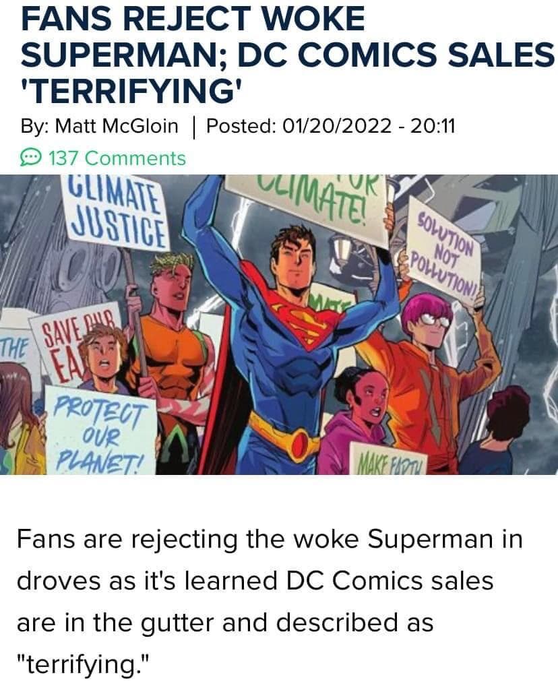
Task: Click Superman's S-shield chest emblem
Action: point(312,325)
